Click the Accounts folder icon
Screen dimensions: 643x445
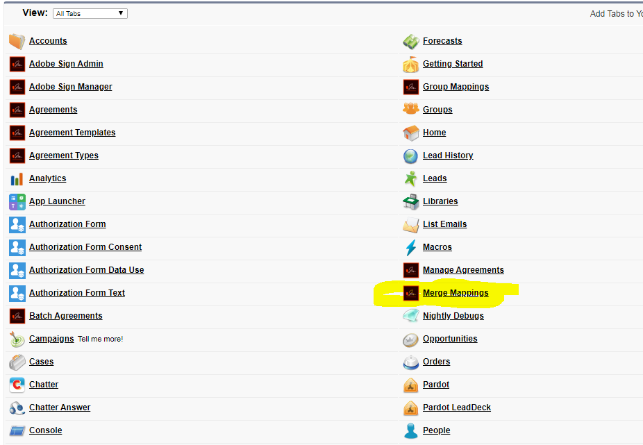(17, 41)
